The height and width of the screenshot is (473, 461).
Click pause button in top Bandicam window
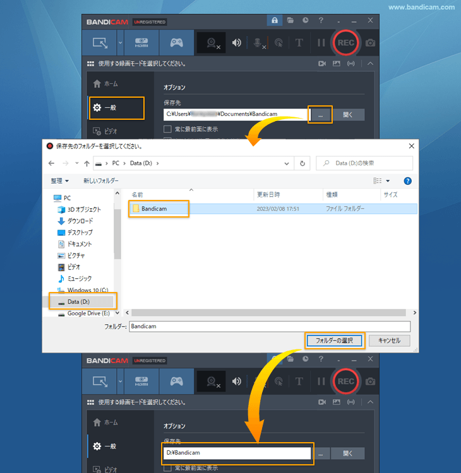321,43
